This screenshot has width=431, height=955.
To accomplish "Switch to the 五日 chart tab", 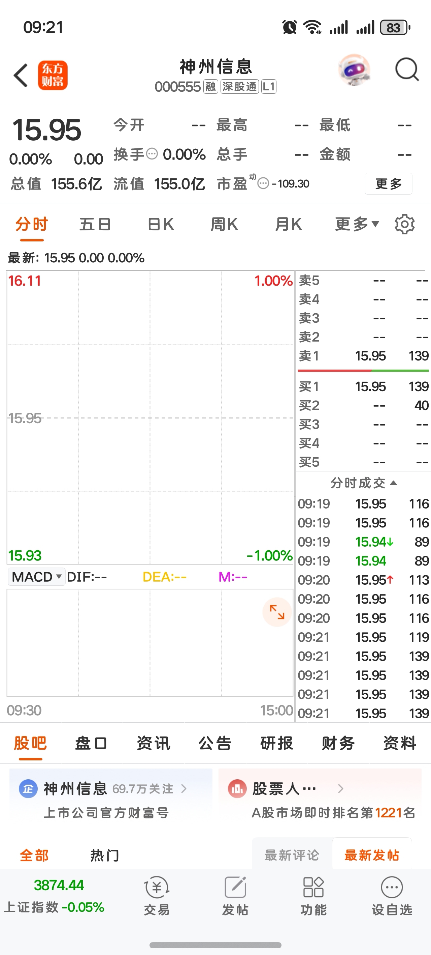I will [95, 224].
